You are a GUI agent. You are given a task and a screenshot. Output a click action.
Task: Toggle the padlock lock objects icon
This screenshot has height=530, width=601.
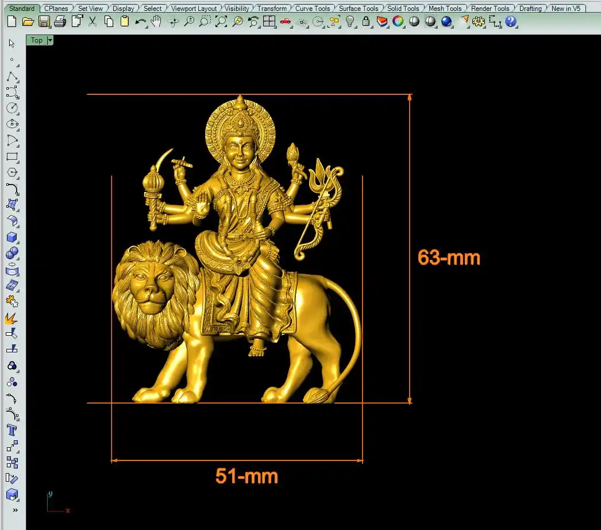(x=366, y=22)
